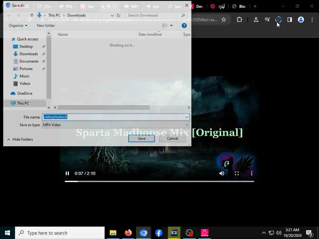Image resolution: width=319 pixels, height=239 pixels.
Task: Open pink downloader app in taskbar
Action: tap(204, 233)
